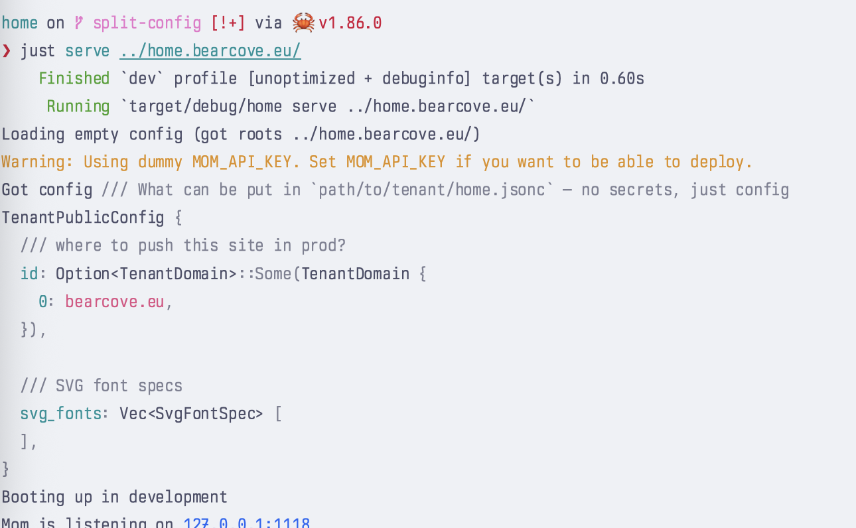Select the pink bearcove.eu domain value
The width and height of the screenshot is (856, 528).
pyautogui.click(x=114, y=302)
